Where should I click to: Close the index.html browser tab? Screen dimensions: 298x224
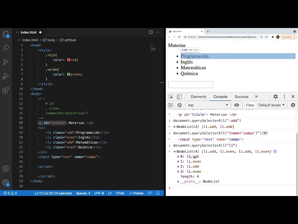pyautogui.click(x=202, y=31)
